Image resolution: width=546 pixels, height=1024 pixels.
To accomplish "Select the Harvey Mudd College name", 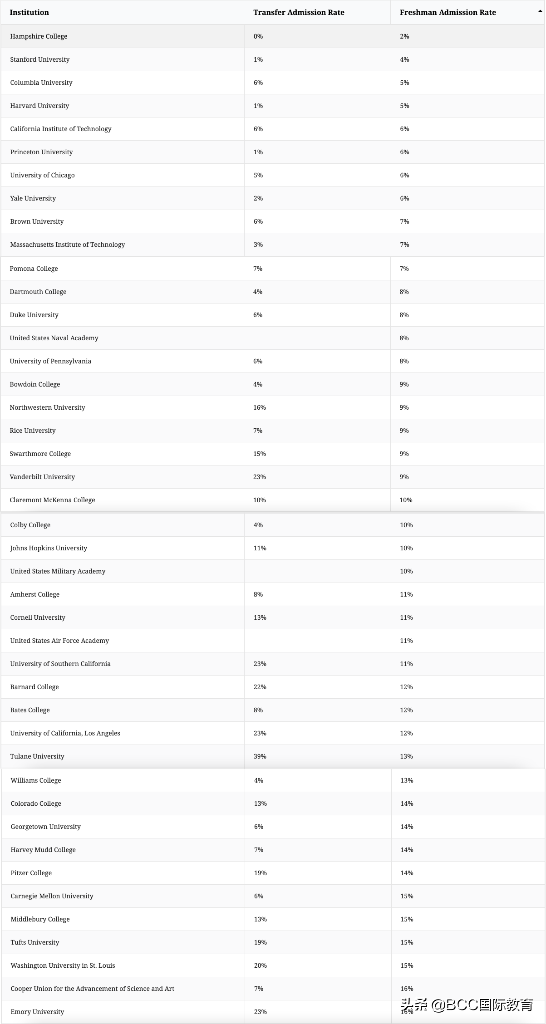I will (x=43, y=850).
